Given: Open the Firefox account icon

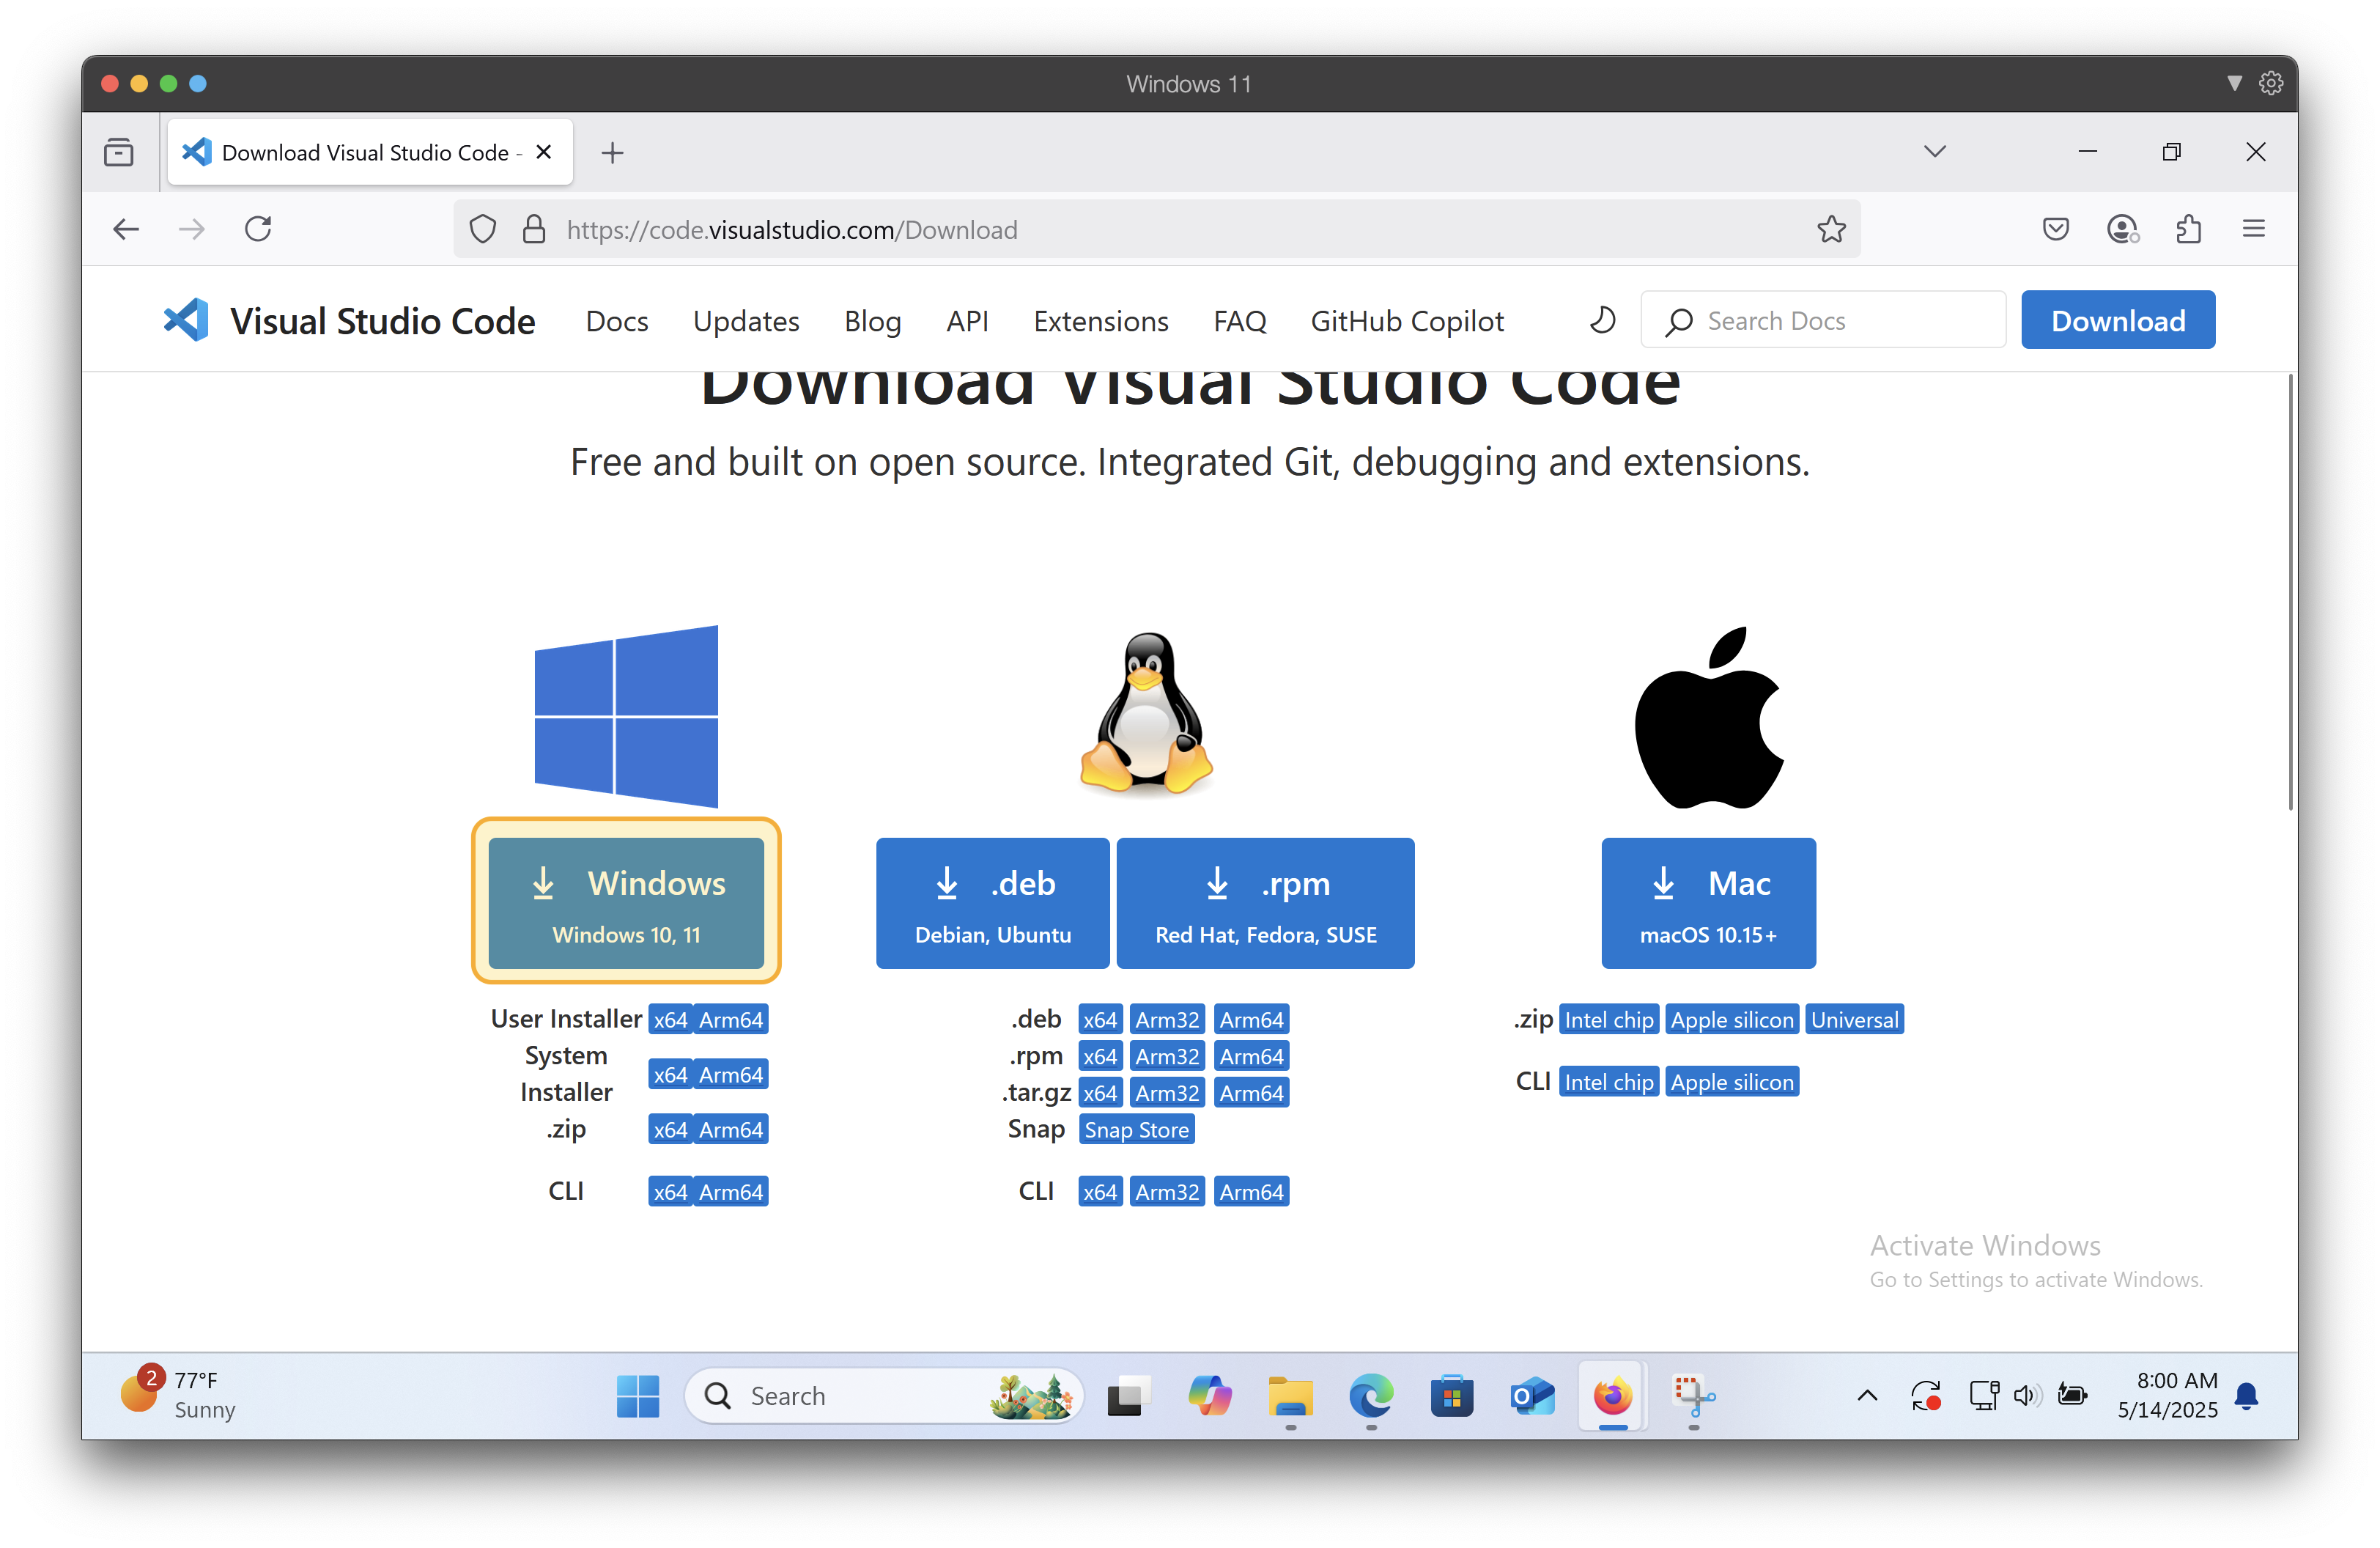Looking at the screenshot, I should pyautogui.click(x=2122, y=229).
